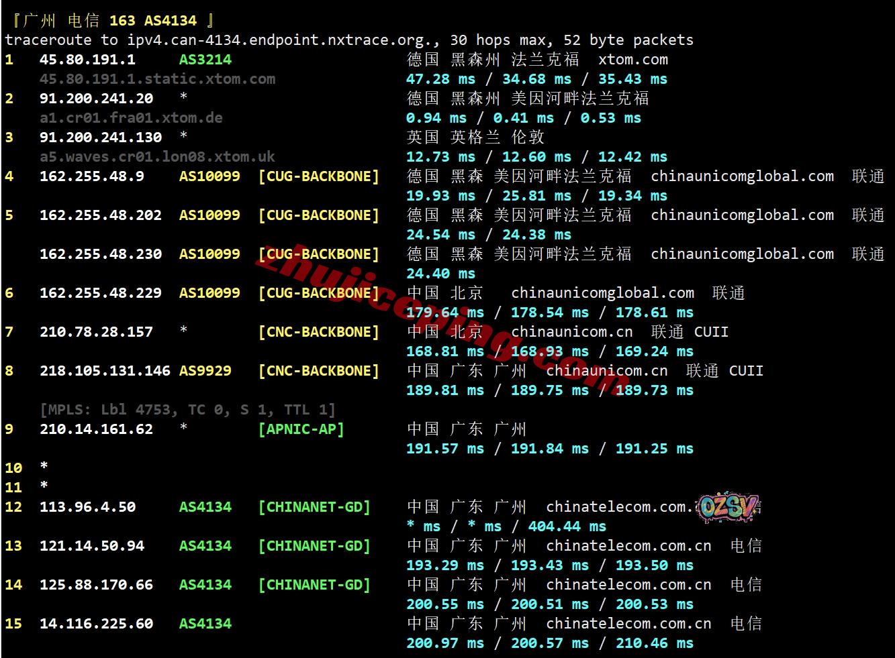Click the OZSV graffiti logo sticker
The height and width of the screenshot is (658, 895).
pyautogui.click(x=728, y=507)
